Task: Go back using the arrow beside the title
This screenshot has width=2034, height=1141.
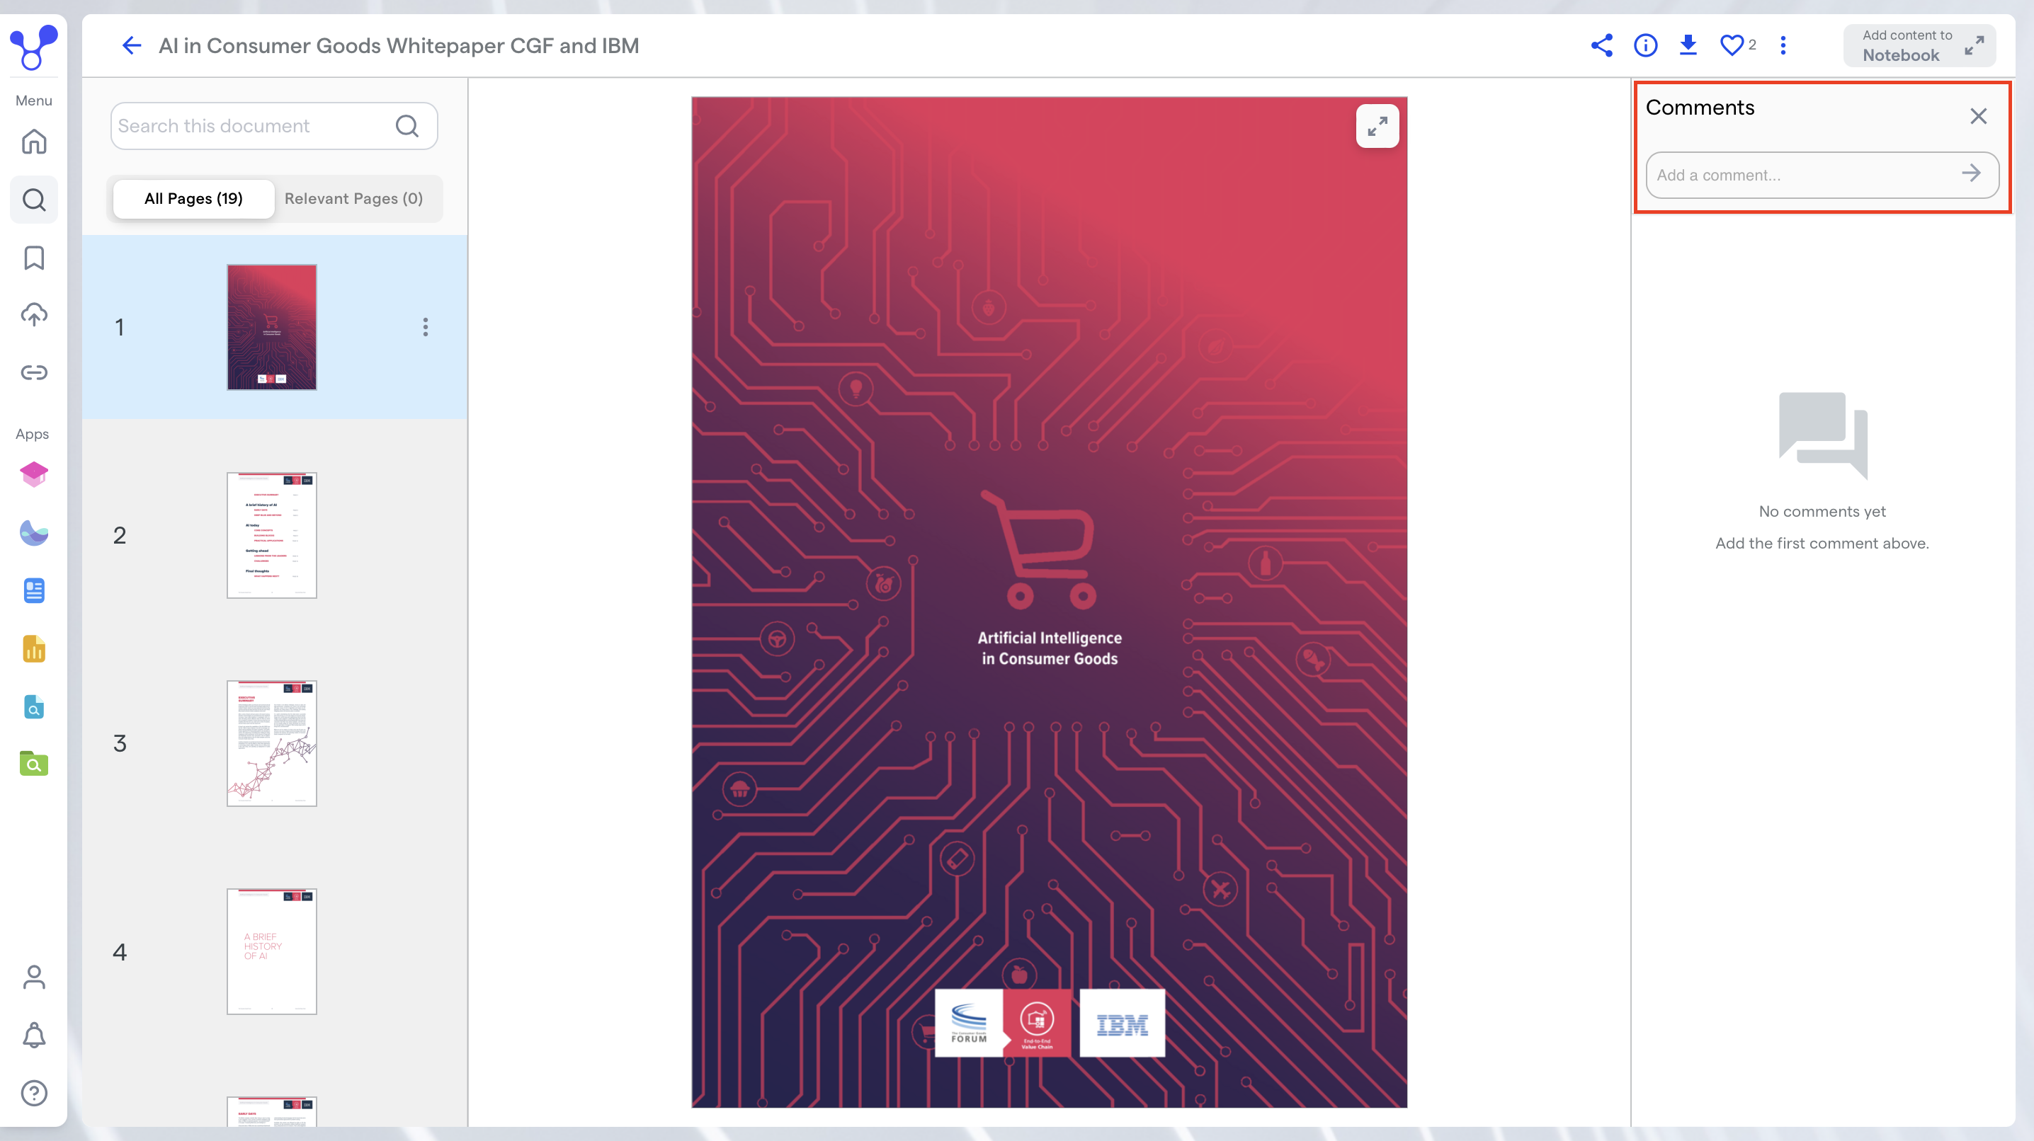Action: [x=131, y=46]
